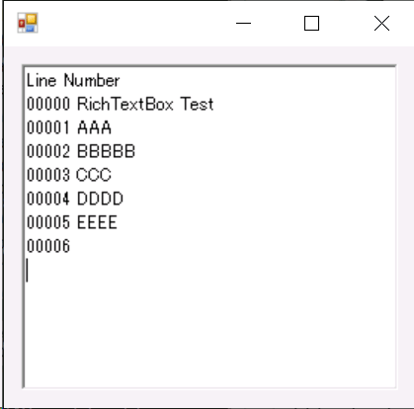
Task: Minimize the window
Action: 244,23
